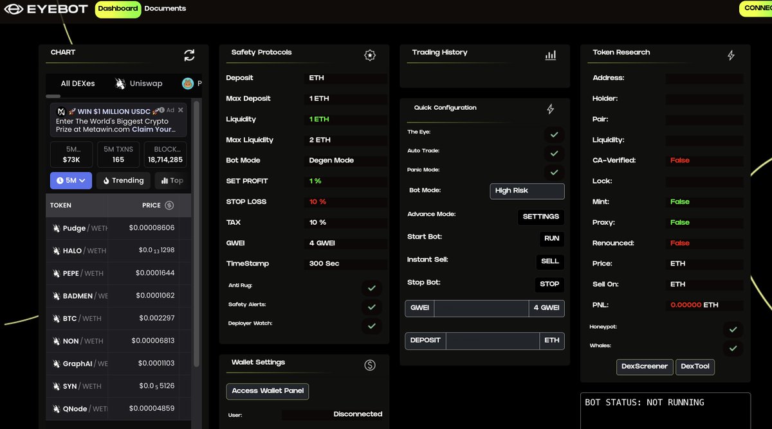The width and height of the screenshot is (772, 429).
Task: Click the Pudge token icon
Action: 57,228
